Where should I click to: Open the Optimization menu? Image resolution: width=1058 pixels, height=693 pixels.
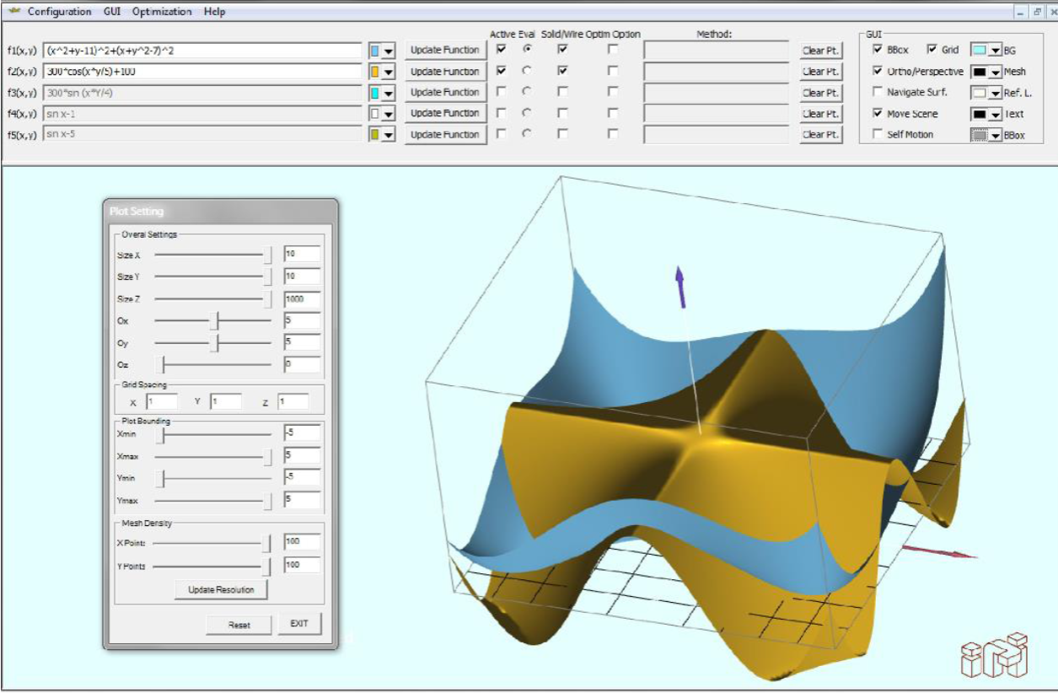click(x=162, y=12)
